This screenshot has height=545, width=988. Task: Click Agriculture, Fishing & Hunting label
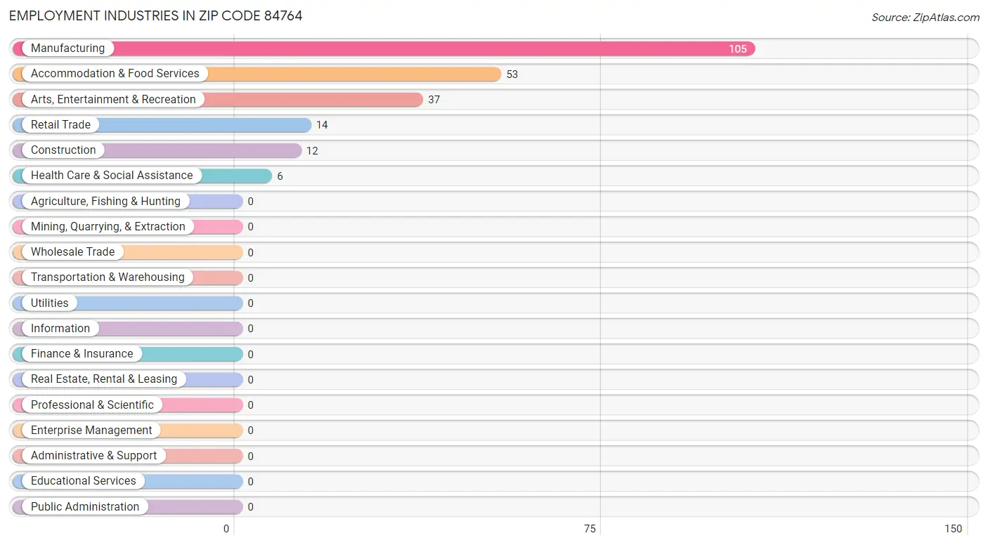click(105, 202)
